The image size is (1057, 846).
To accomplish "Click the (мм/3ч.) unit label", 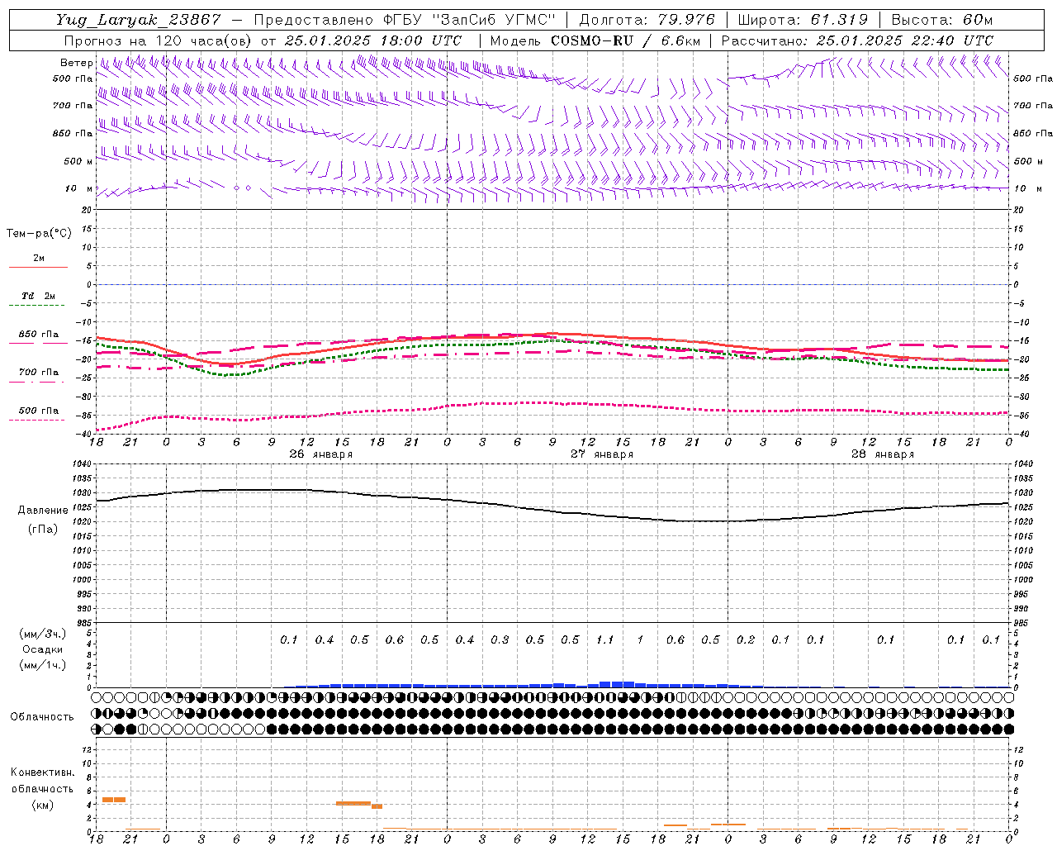I will click(42, 634).
